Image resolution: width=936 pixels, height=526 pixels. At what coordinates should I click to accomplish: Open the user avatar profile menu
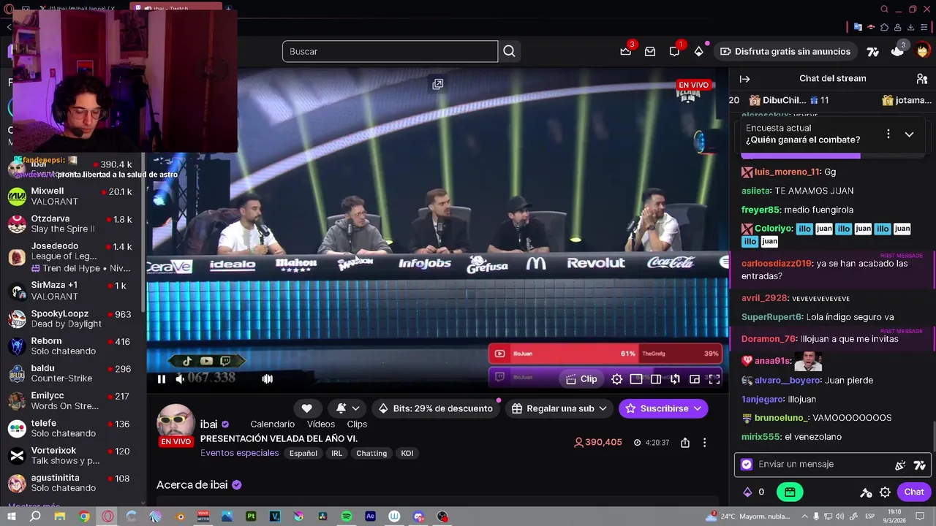coord(922,51)
